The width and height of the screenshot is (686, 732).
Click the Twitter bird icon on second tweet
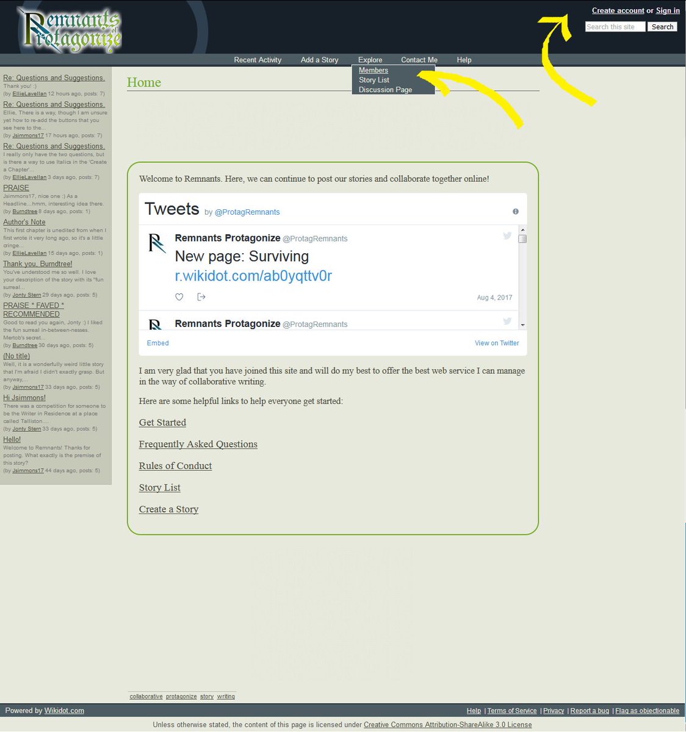click(507, 321)
